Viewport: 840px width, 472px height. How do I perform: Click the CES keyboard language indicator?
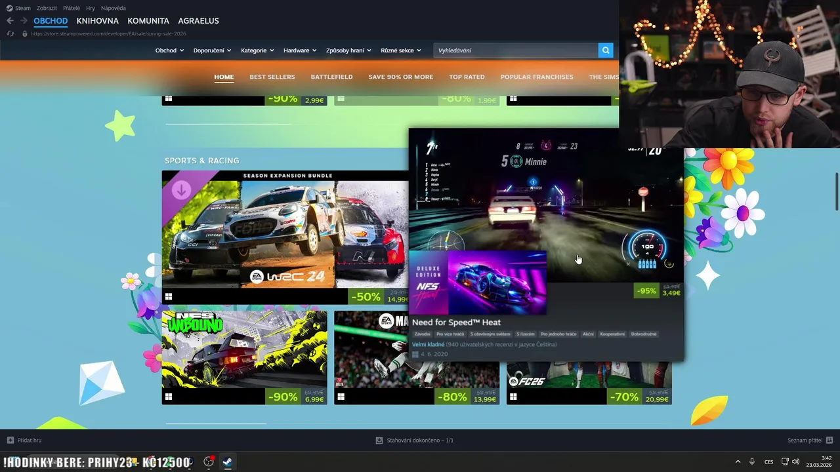768,462
